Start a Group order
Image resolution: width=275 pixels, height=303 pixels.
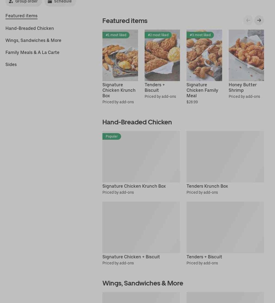(x=24, y=2)
